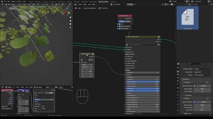Open the Render menu in top bar
The height and width of the screenshot is (119, 213).
click(x=13, y=1)
